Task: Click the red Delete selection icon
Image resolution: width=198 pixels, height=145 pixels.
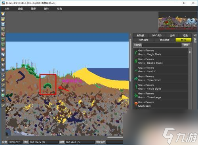Action: (3, 50)
